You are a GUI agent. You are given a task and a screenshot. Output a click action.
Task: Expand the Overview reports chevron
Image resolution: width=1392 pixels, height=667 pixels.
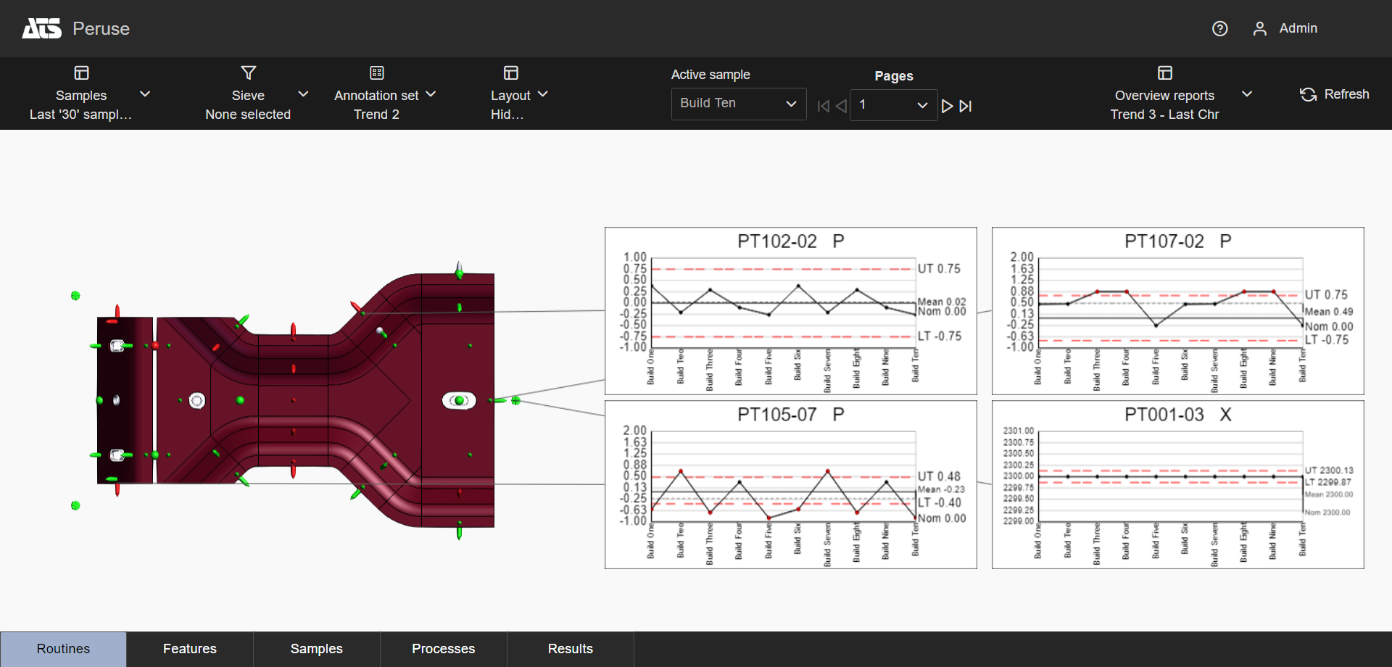pyautogui.click(x=1246, y=94)
